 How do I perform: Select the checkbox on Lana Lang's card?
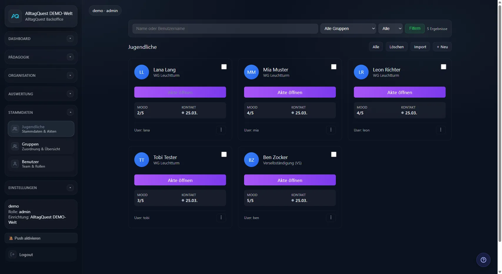tap(224, 67)
